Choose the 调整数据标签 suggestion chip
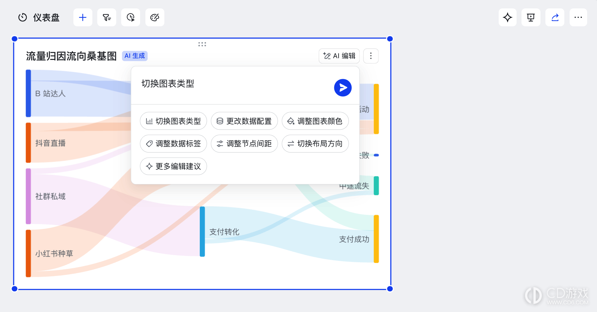The height and width of the screenshot is (312, 597). click(173, 144)
